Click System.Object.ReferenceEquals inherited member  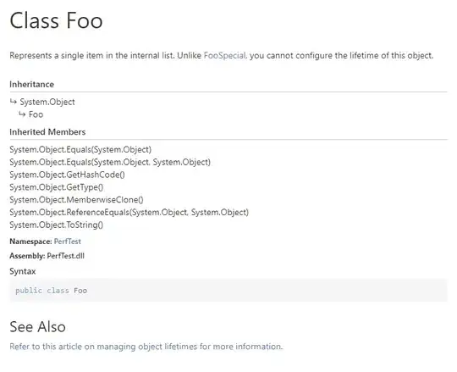tap(129, 213)
